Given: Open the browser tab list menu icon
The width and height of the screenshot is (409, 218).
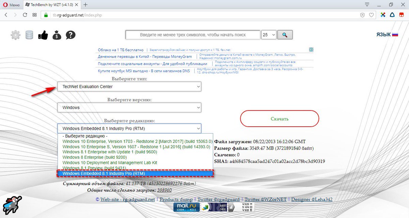Looking at the screenshot, I should click(x=367, y=5).
